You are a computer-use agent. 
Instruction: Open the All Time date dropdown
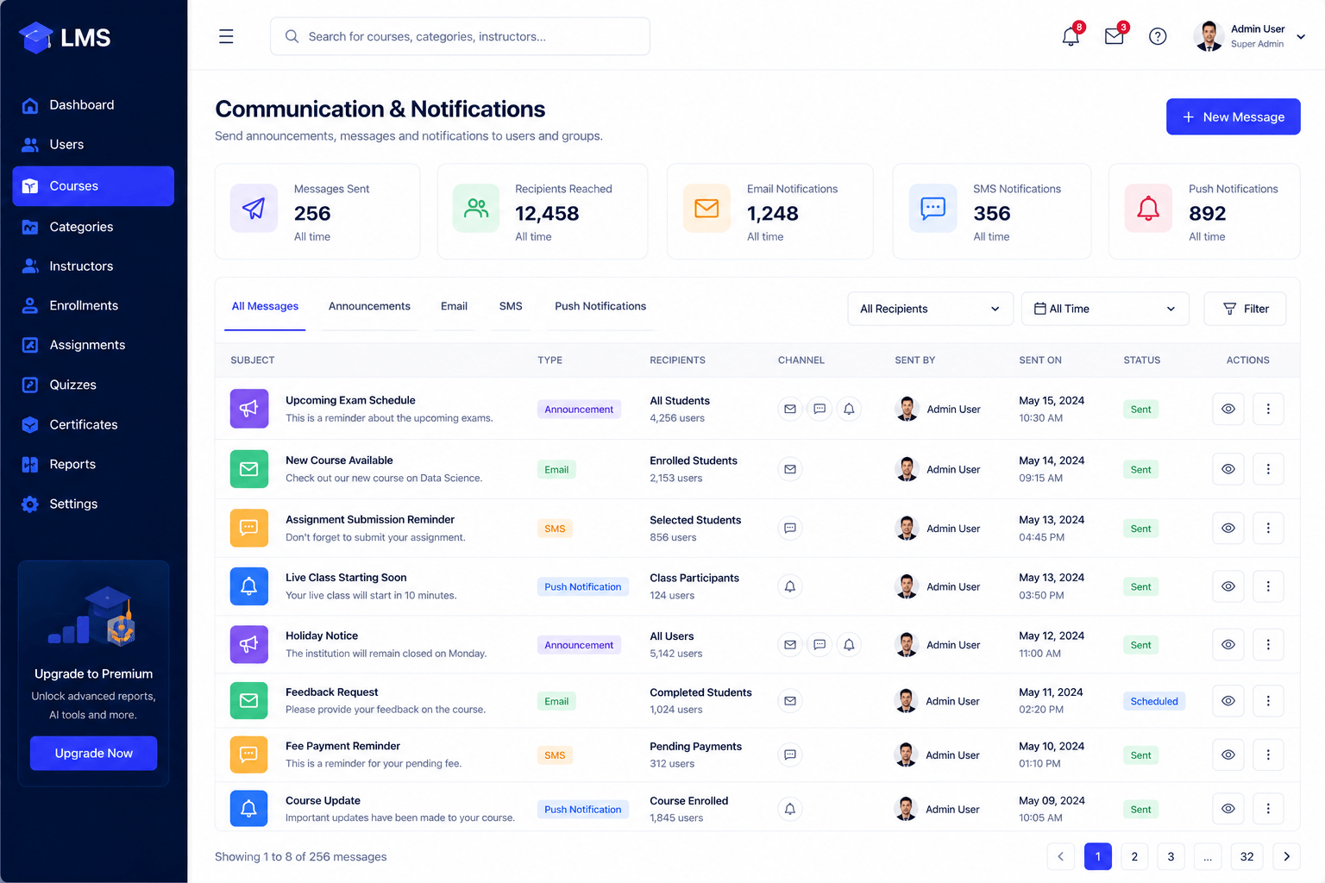1105,309
